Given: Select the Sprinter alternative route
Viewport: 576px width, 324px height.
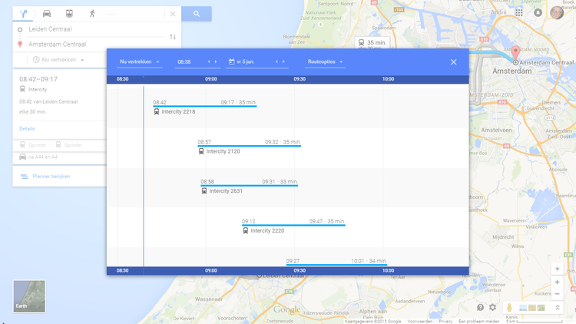Looking at the screenshot, I should [x=60, y=145].
